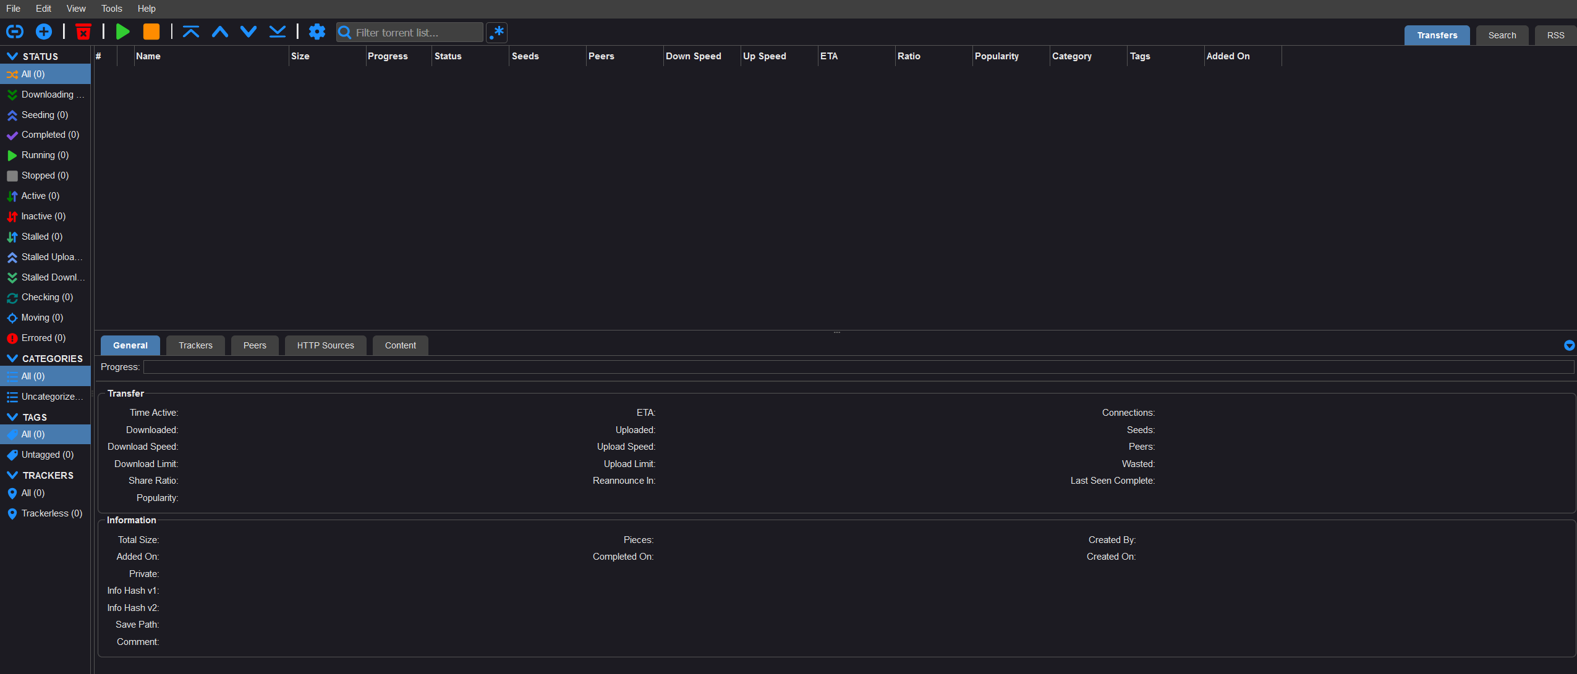This screenshot has width=1577, height=674.
Task: Move torrent down in queue
Action: click(249, 32)
